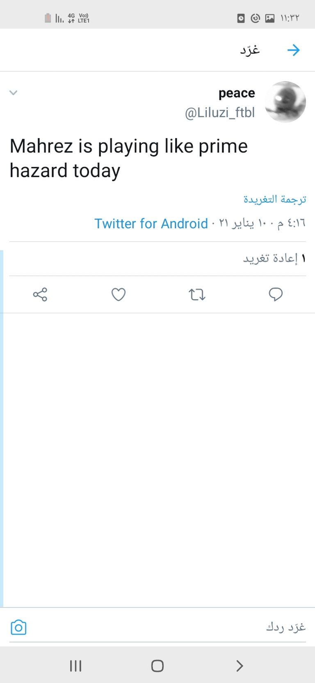
Task: Open the tweet's more options menu
Action: (x=13, y=93)
